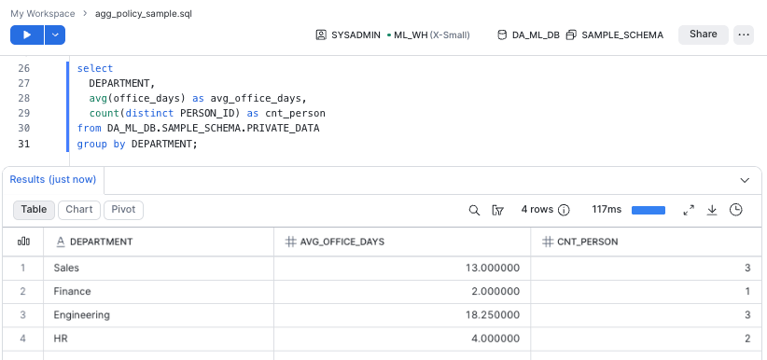Select the 18.250000 value cell

pyautogui.click(x=402, y=315)
